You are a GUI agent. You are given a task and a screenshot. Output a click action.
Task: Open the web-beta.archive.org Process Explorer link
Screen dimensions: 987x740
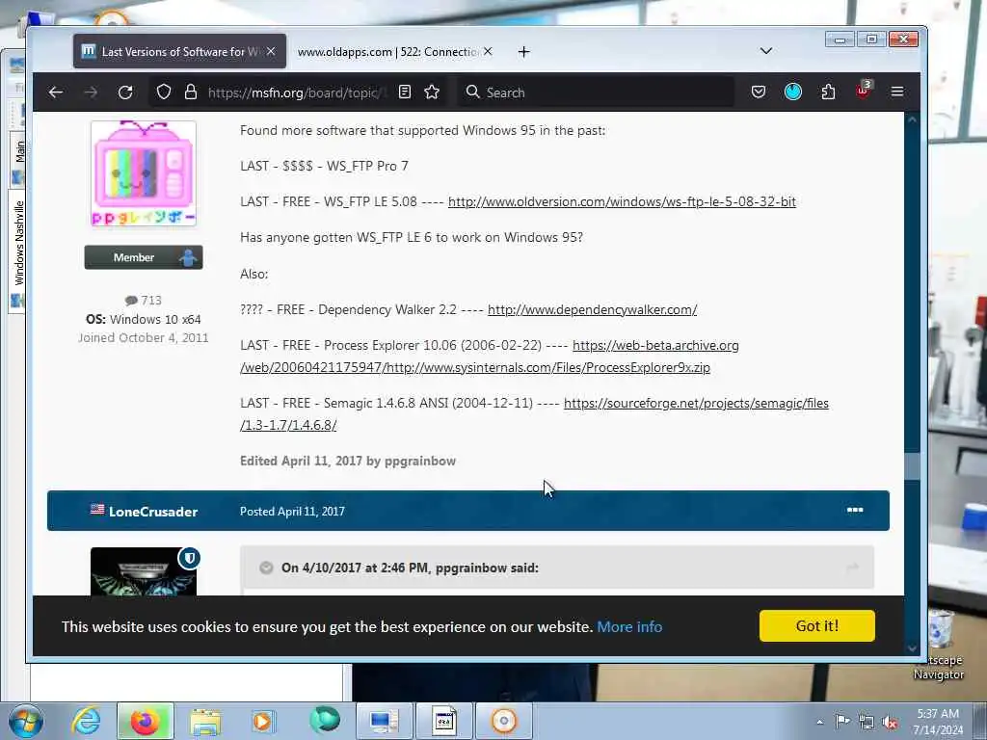click(x=490, y=357)
